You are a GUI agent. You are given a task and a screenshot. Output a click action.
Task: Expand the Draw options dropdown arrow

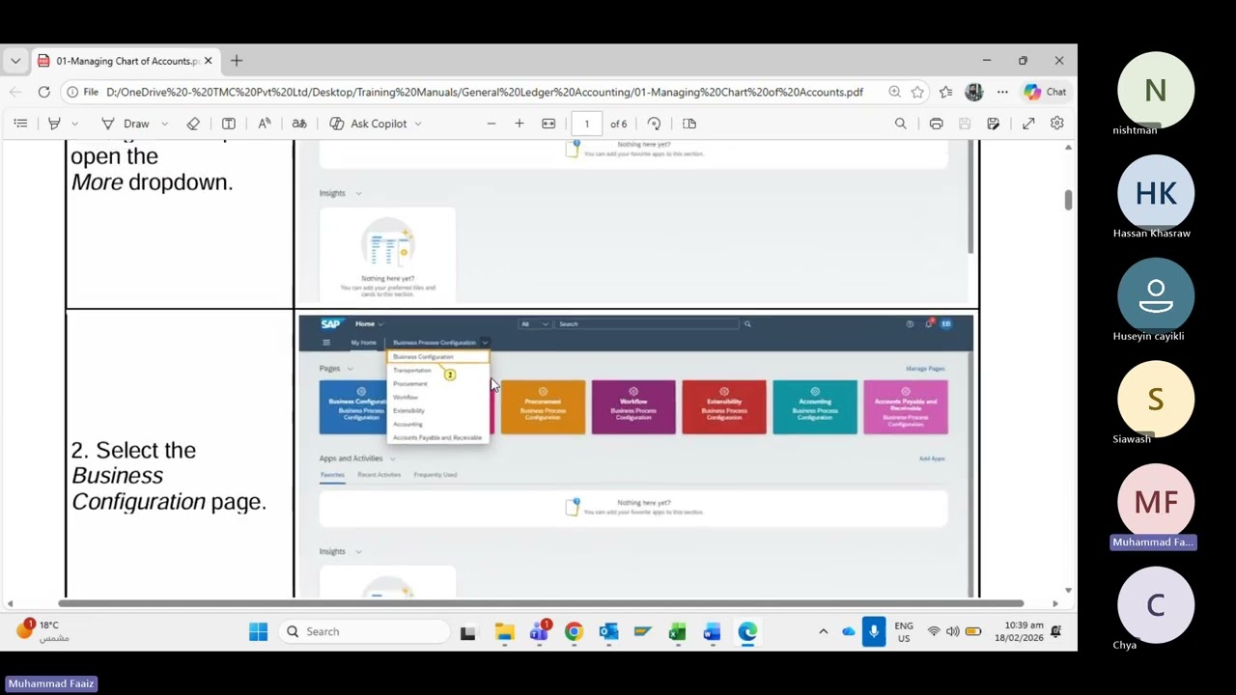(164, 124)
